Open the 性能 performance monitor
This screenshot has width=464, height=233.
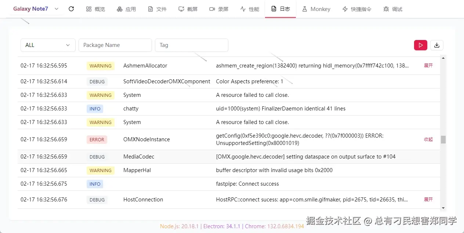[250, 9]
